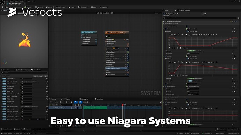
Task: Open the Help menu
Action: pos(33,1)
